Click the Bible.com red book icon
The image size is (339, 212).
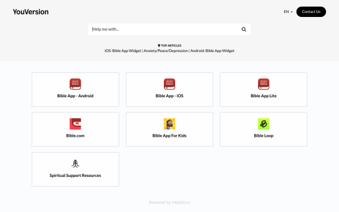coord(75,124)
